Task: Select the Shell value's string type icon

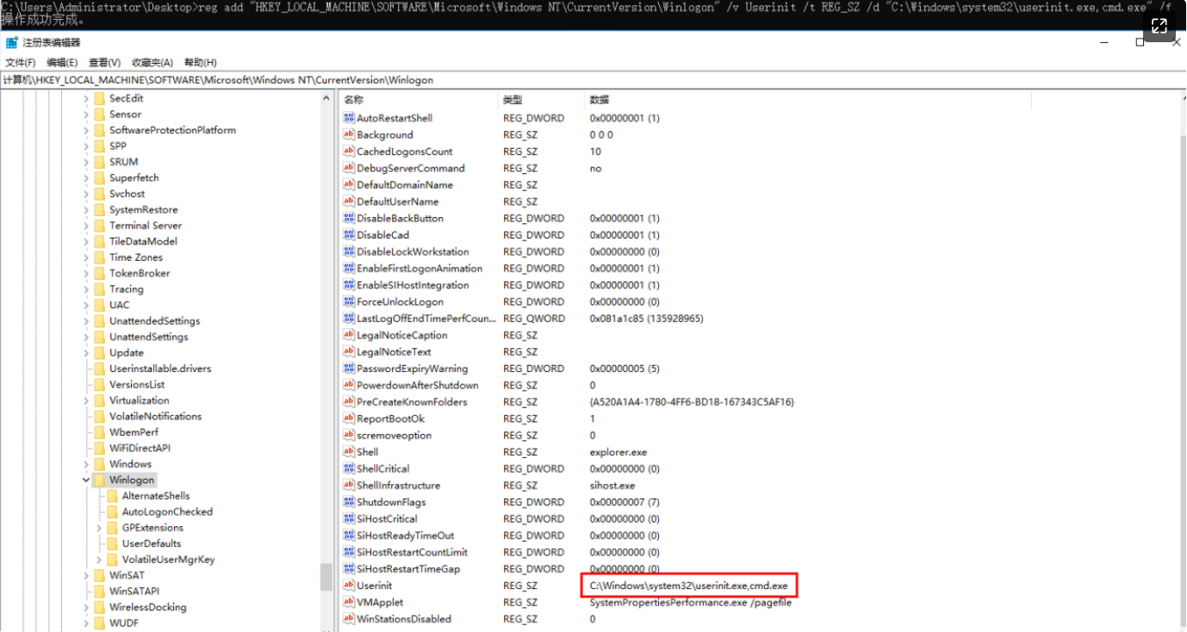Action: [x=349, y=451]
